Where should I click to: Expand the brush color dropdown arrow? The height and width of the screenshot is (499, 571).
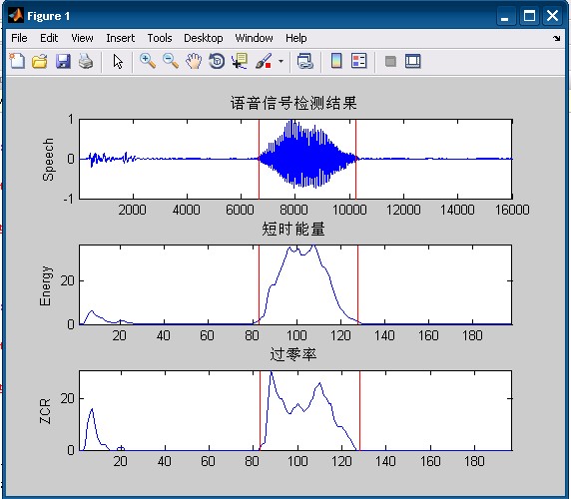[281, 61]
